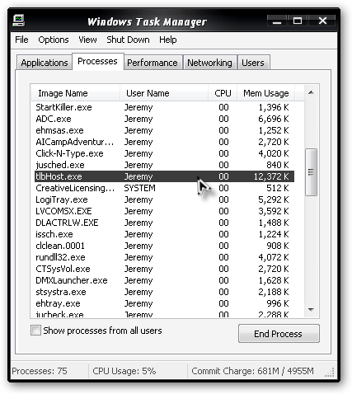Select the DMXLauncher.exe process
The image size is (352, 394).
click(x=164, y=280)
